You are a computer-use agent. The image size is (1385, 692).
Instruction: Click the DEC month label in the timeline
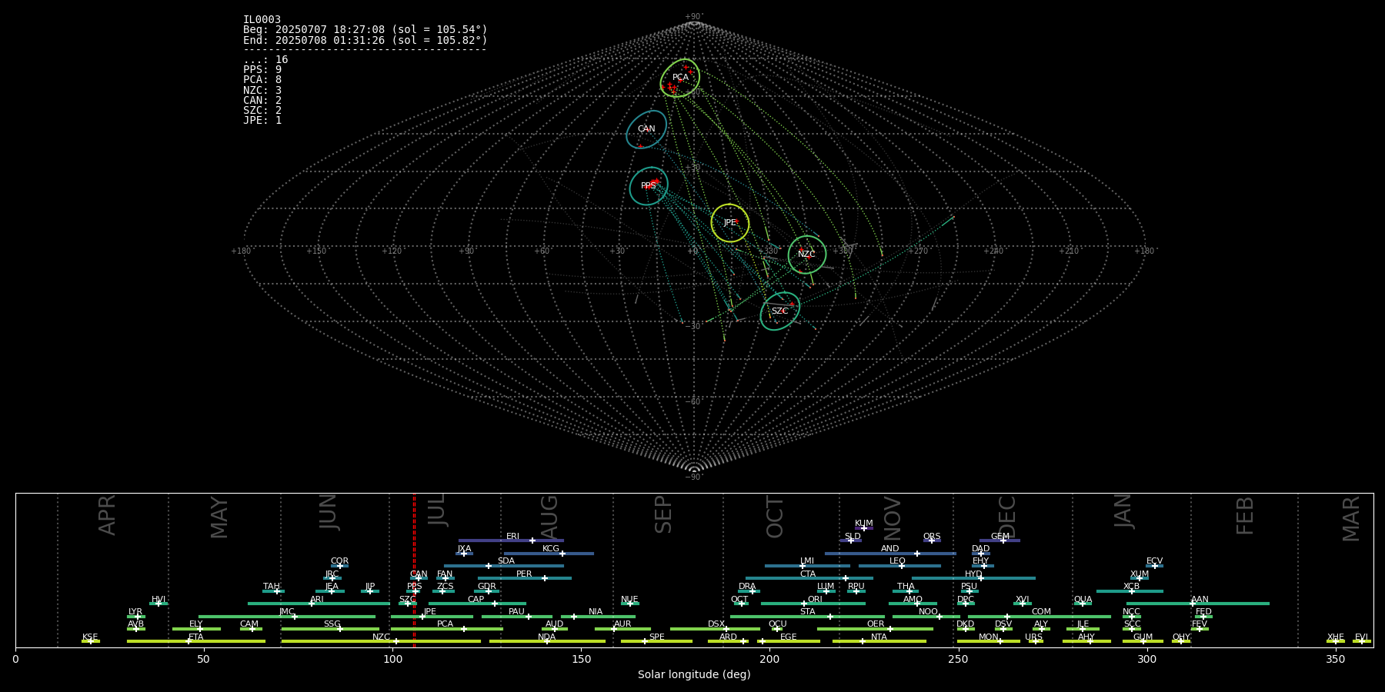[x=1007, y=517]
